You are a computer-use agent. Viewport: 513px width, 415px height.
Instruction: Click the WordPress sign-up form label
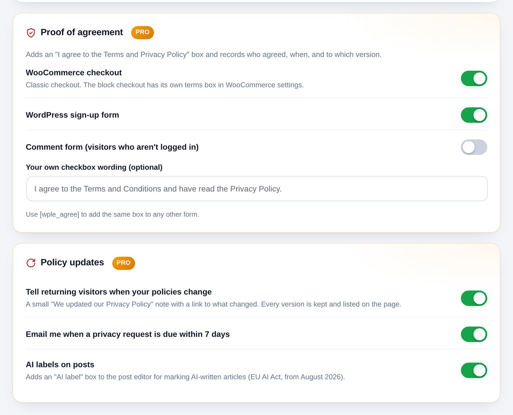coord(72,115)
